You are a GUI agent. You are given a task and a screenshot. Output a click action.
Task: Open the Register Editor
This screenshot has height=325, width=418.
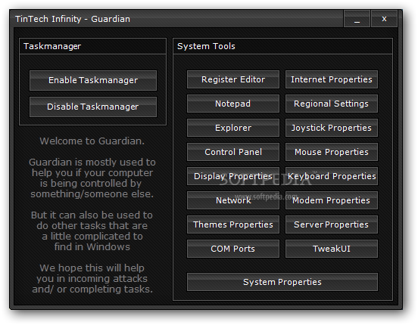(x=233, y=79)
